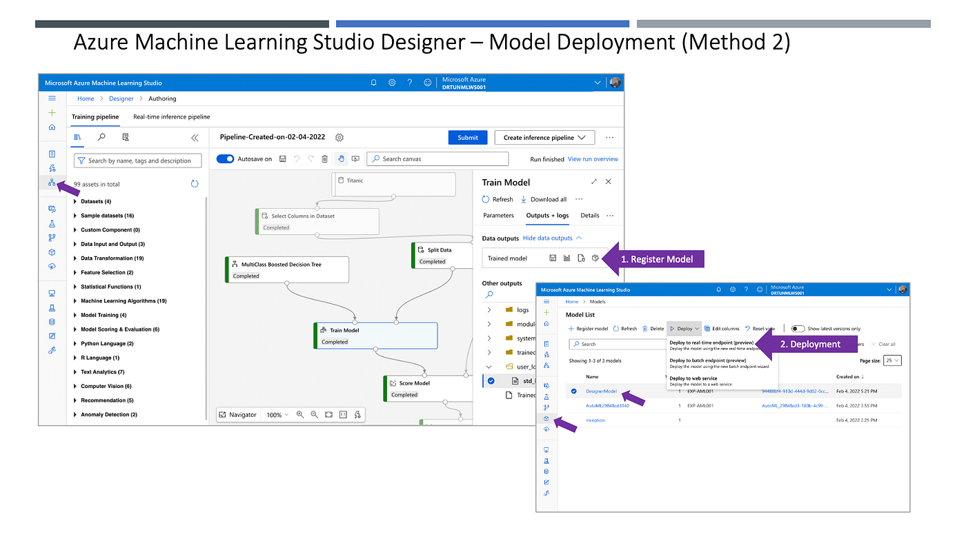Image resolution: width=966 pixels, height=543 pixels.
Task: Open Designer icon in Designer window sidebar
Action: point(52,183)
